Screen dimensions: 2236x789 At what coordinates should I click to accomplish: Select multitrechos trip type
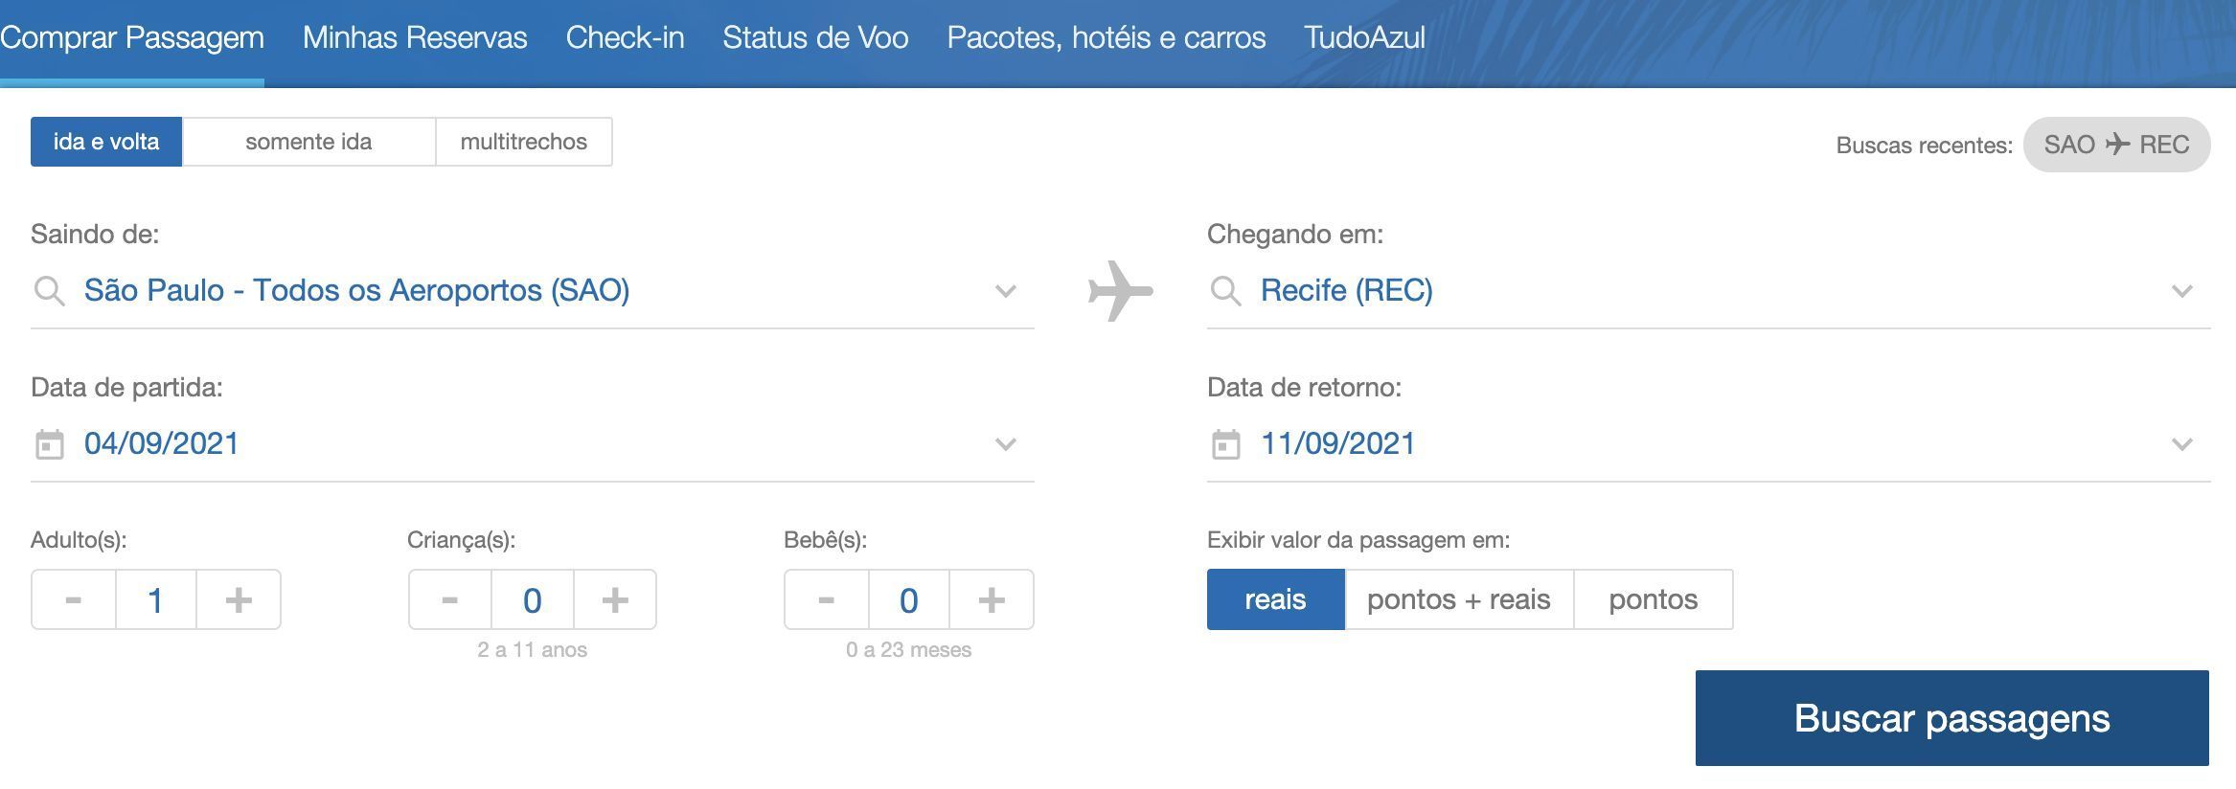coord(524,142)
